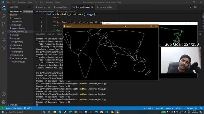Image resolution: width=204 pixels, height=114 pixels.
Task: Close the terminal panel
Action: pos(200,34)
